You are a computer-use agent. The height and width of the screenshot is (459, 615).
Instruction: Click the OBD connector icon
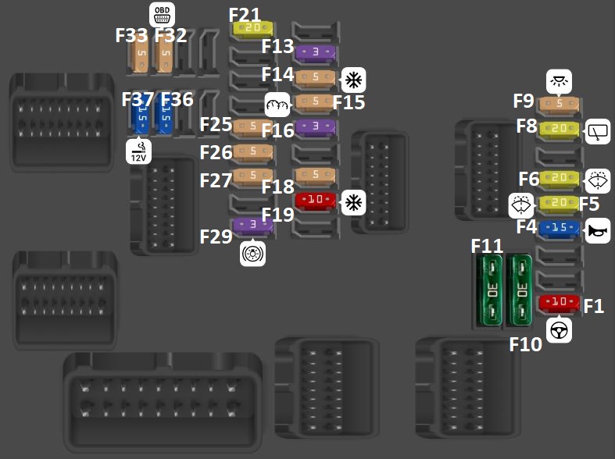(162, 15)
